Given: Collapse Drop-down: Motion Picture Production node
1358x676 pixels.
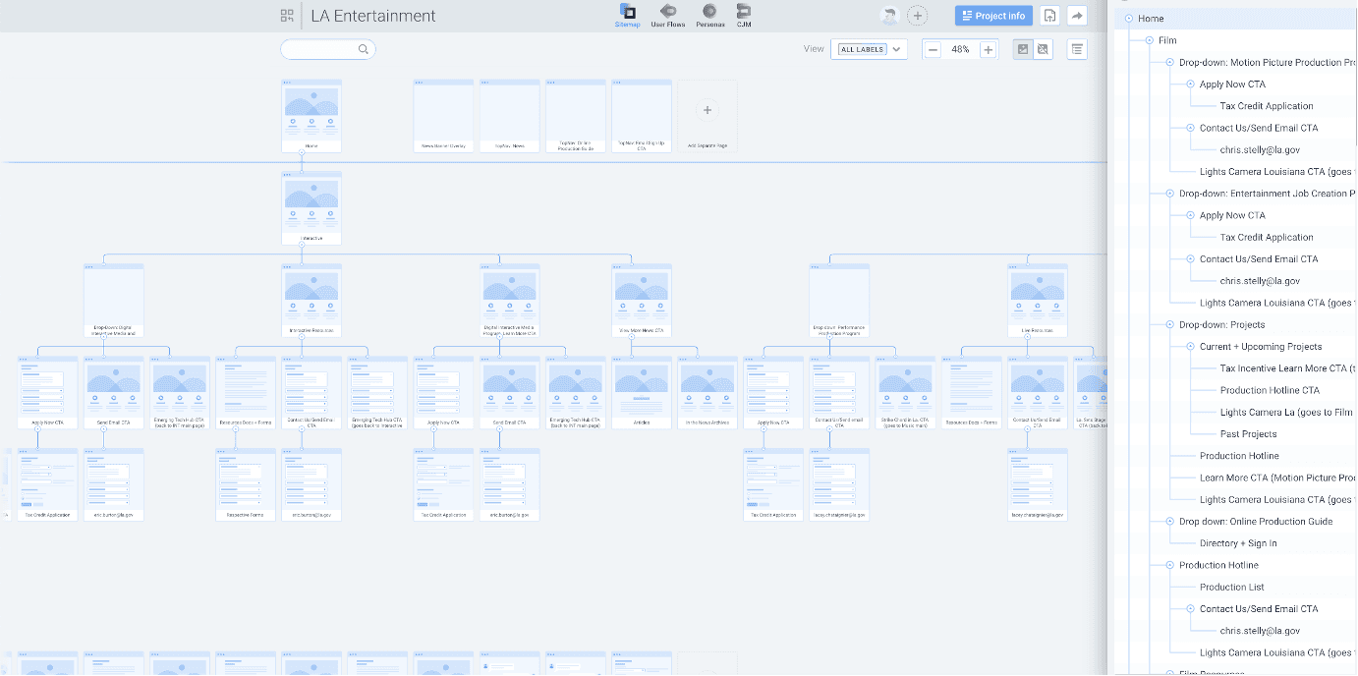Looking at the screenshot, I should pos(1169,62).
